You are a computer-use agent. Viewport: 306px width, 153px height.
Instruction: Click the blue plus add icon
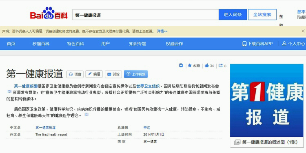click(x=181, y=66)
